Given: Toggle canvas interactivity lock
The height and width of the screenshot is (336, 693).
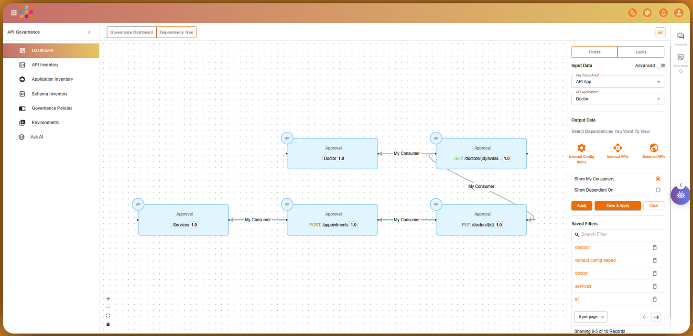Looking at the screenshot, I should click(108, 324).
